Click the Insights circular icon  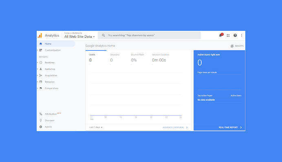232,46
